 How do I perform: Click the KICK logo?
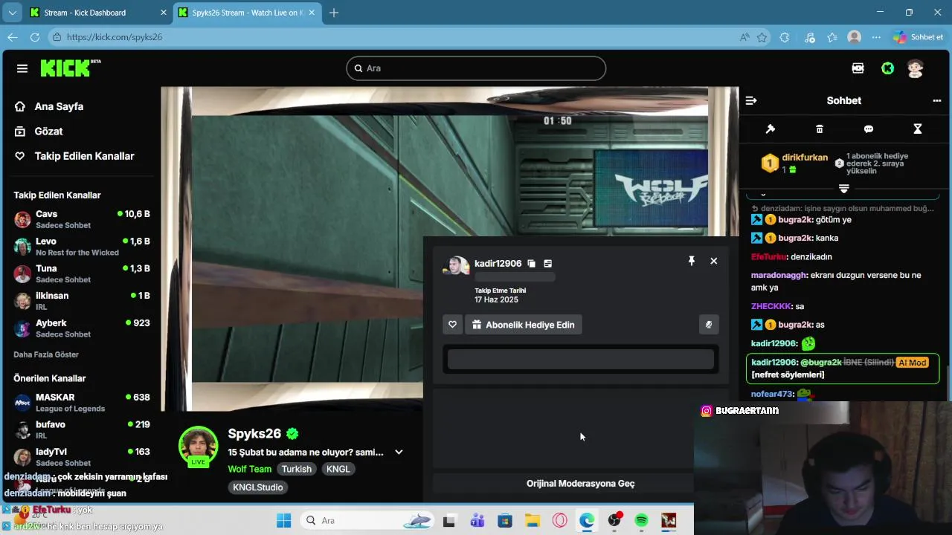point(70,68)
